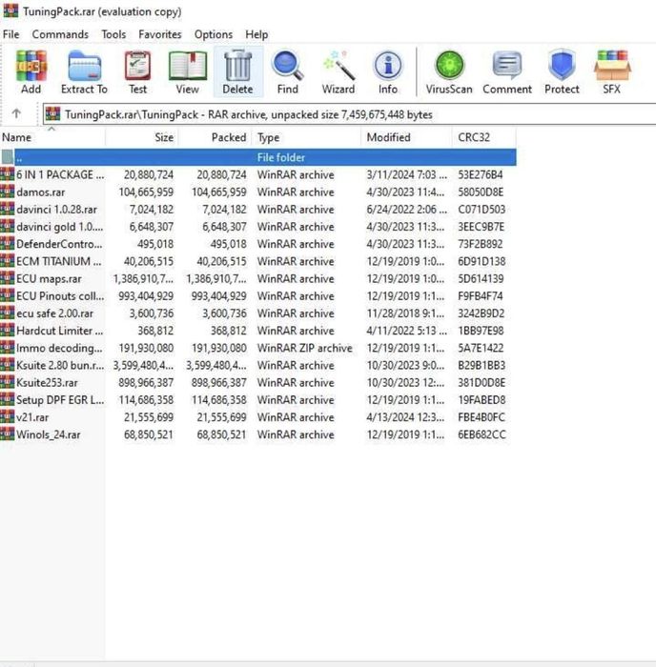Sort by Type column header
656x667 pixels.
click(307, 137)
